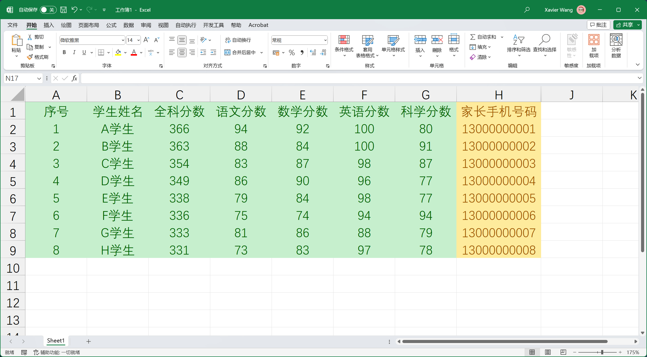Open the font name dropdown 微软雅黑
647x357 pixels.
click(123, 40)
